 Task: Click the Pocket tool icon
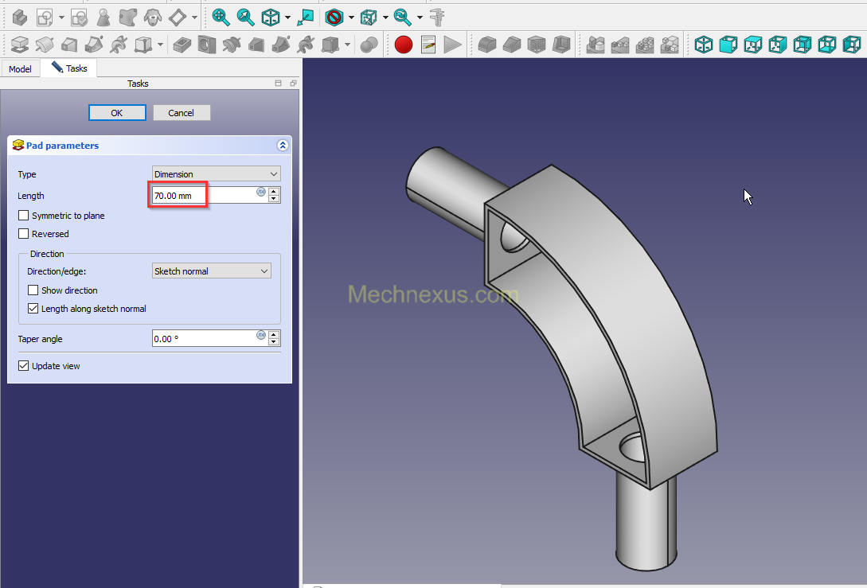(x=182, y=45)
